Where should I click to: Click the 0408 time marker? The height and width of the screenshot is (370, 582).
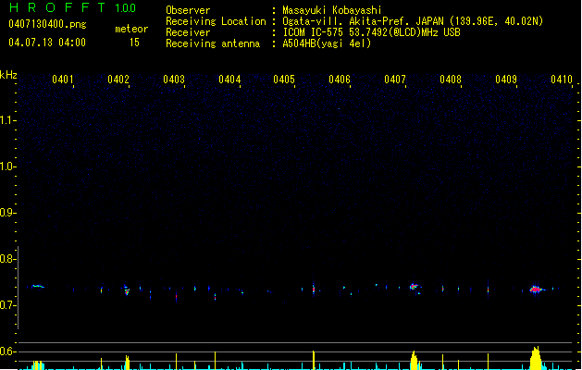[451, 80]
